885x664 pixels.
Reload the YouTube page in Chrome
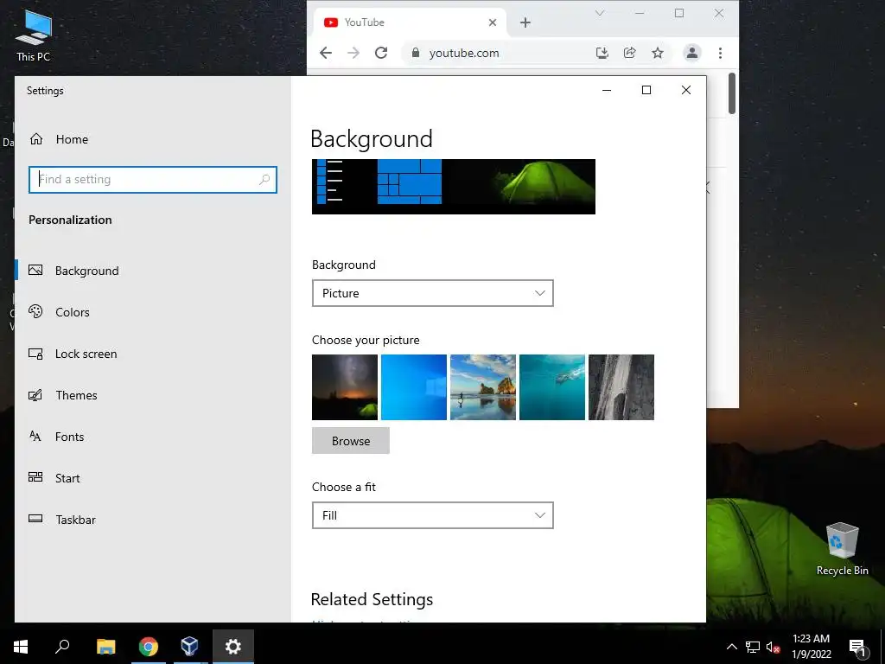coord(381,53)
